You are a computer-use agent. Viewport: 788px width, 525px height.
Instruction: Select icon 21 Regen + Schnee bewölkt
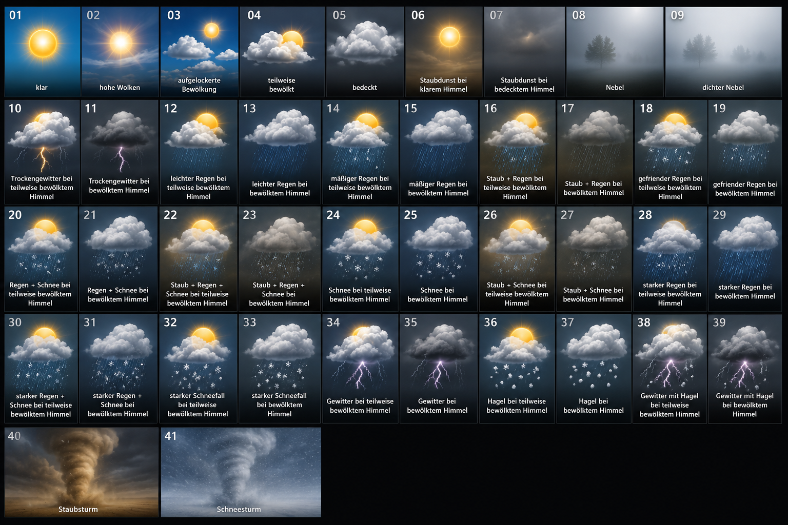(x=119, y=259)
